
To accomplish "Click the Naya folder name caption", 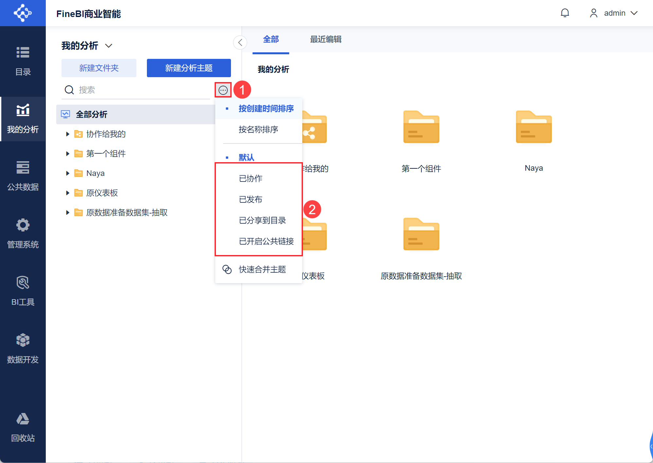I will (x=534, y=168).
